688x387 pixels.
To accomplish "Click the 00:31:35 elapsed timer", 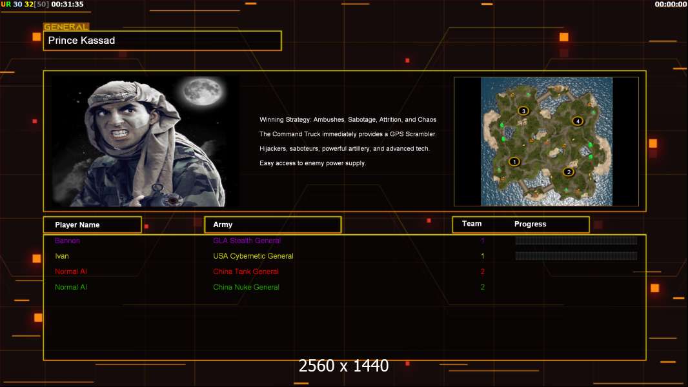I will pos(67,4).
